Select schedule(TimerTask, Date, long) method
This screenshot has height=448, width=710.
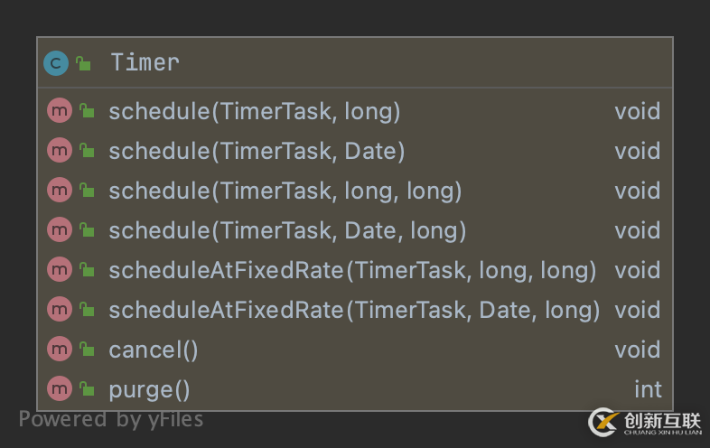tap(355, 230)
